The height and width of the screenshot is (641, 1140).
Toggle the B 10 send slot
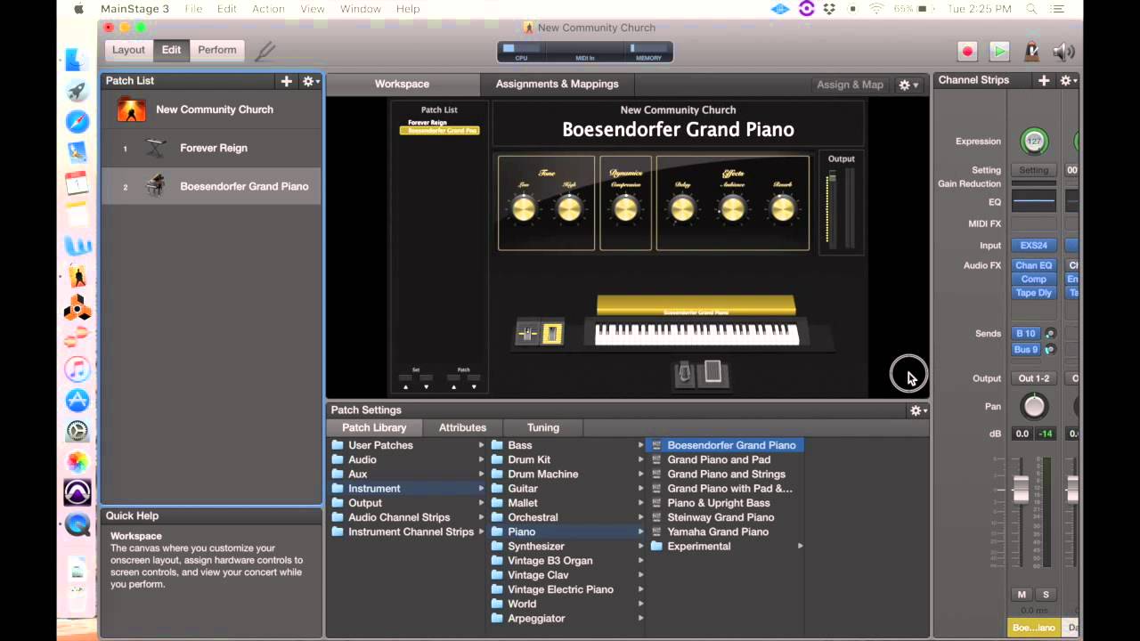pos(1026,334)
